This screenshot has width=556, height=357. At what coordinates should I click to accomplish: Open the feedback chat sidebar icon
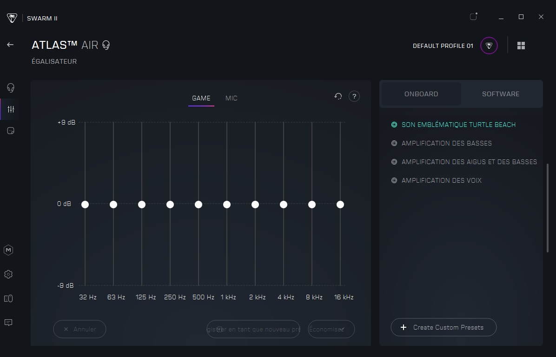[8, 323]
